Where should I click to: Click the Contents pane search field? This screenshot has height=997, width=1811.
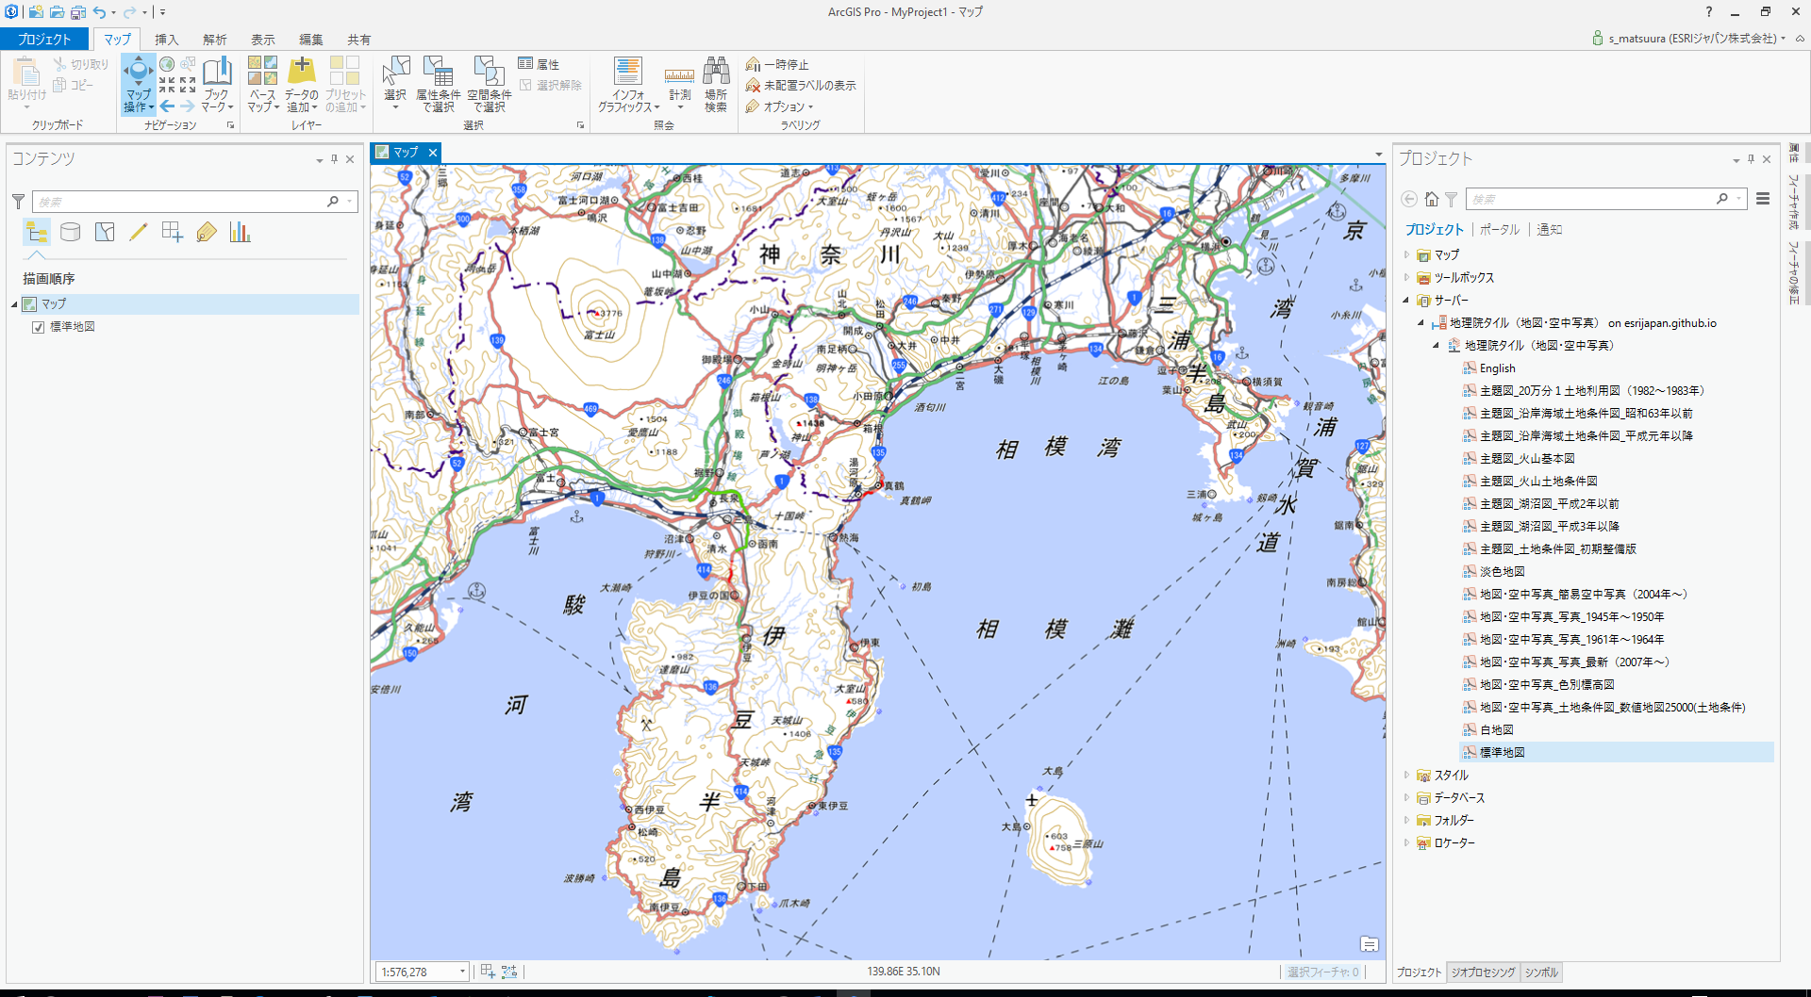click(179, 202)
